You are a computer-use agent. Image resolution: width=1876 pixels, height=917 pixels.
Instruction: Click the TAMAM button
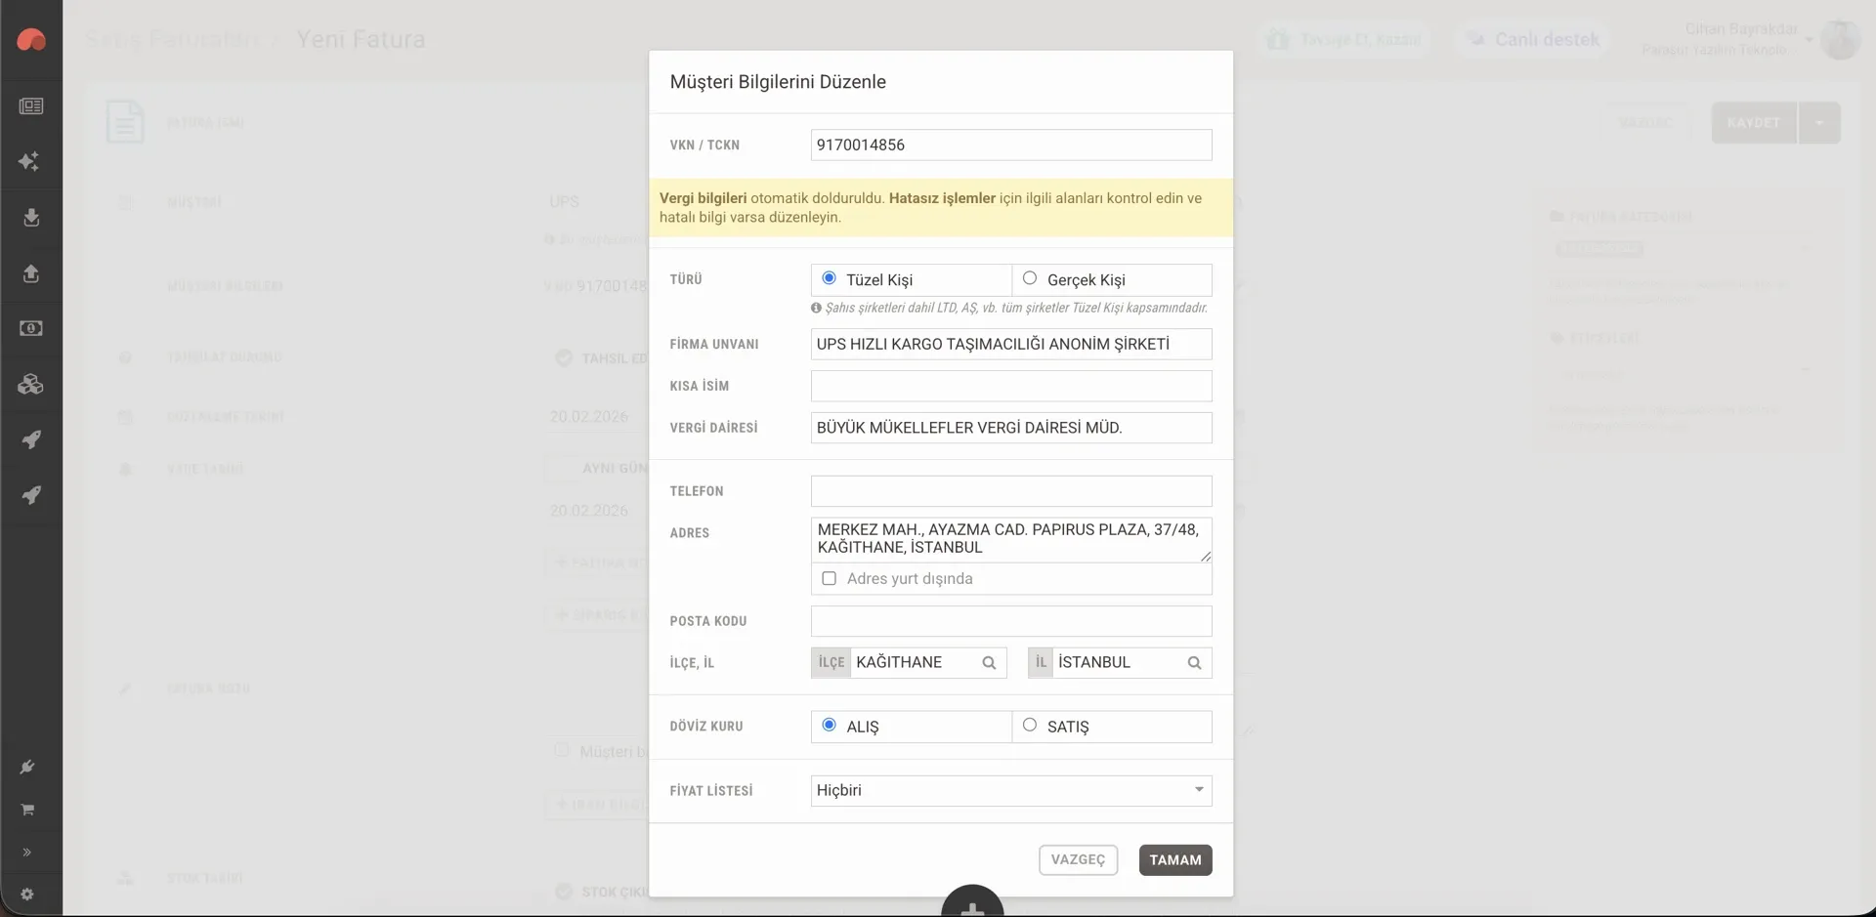[1175, 860]
